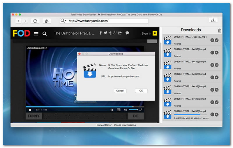Open the share arrow icon
Viewport: 233px width, 148px height.
click(120, 33)
